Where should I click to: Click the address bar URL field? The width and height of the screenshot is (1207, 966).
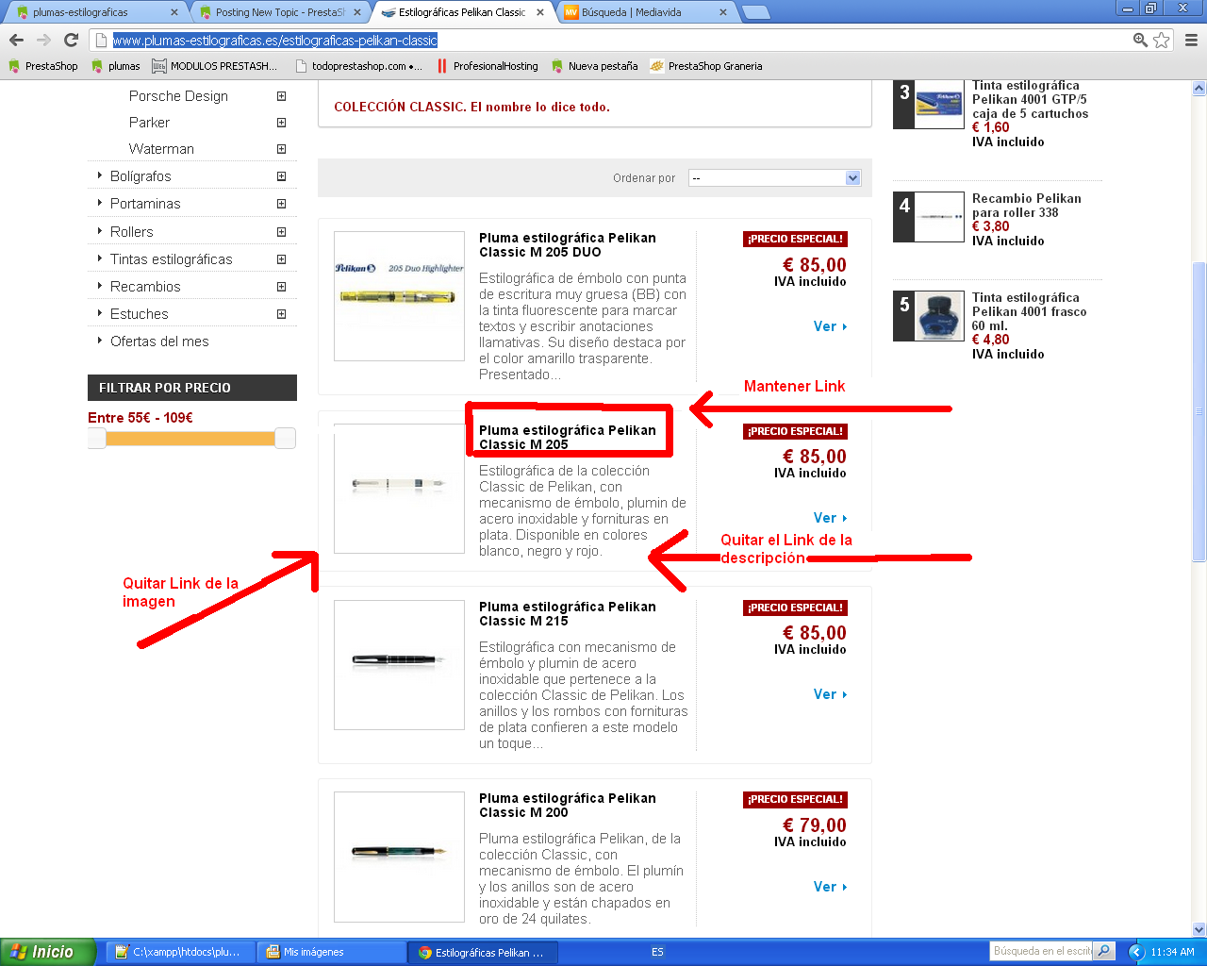click(x=613, y=41)
